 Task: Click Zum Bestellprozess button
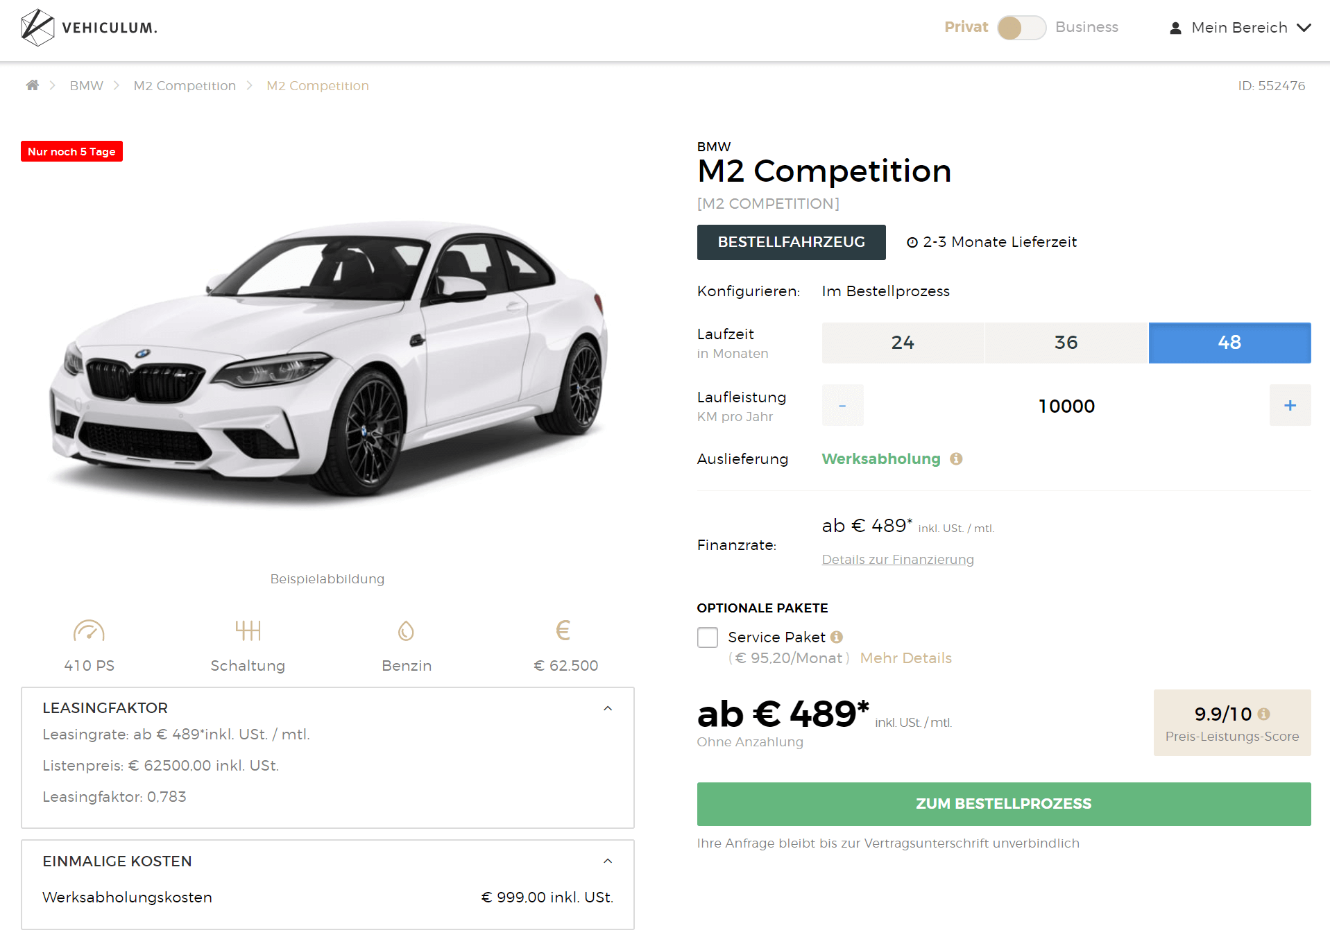pos(1004,804)
